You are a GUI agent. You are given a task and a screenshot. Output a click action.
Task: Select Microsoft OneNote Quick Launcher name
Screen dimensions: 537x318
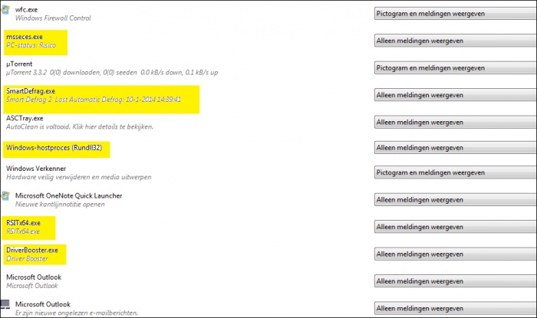click(68, 196)
